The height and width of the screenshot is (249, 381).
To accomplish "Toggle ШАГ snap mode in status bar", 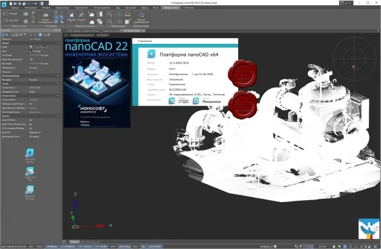I will 31,246.
